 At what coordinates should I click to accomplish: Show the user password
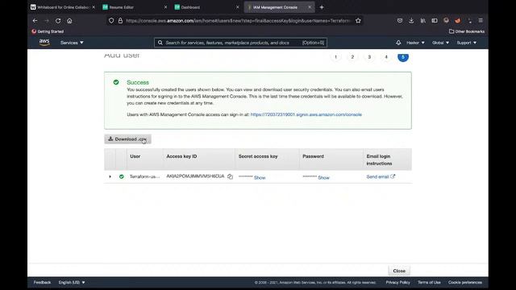[x=323, y=177]
